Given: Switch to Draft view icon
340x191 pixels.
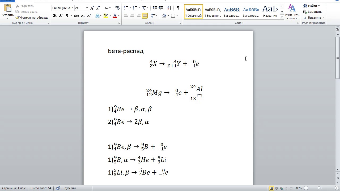Looking at the screenshot, I should point(291,188).
